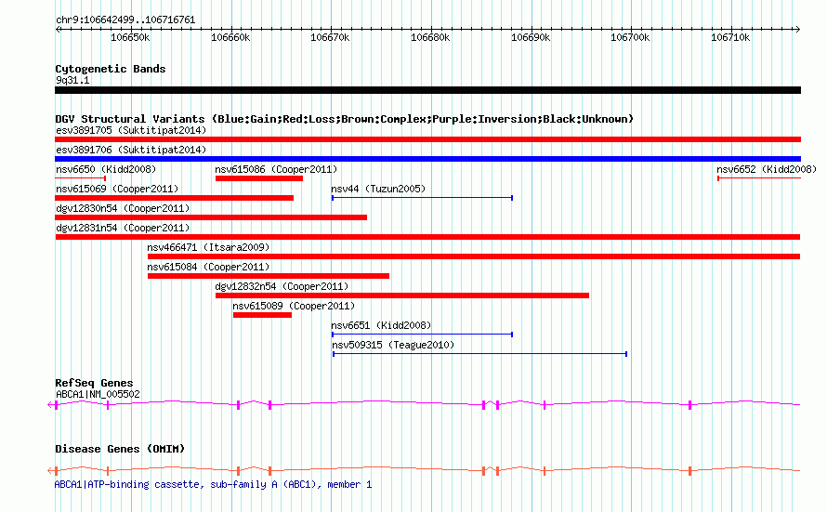The height and width of the screenshot is (512, 827).
Task: Select the nsv6650 (Kidd2008) variant line
Action: point(80,178)
